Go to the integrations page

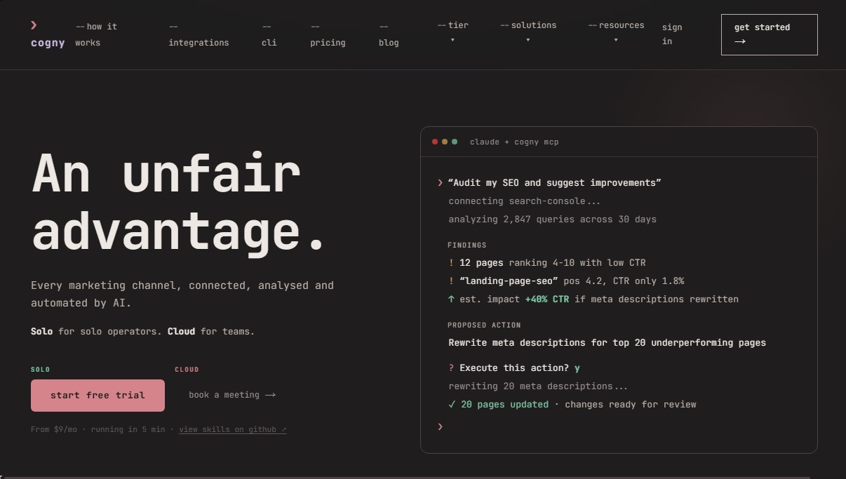pyautogui.click(x=199, y=34)
